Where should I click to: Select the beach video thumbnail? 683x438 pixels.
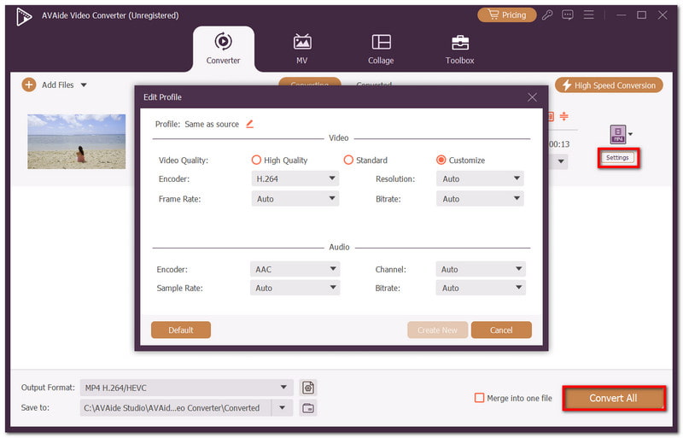click(76, 141)
